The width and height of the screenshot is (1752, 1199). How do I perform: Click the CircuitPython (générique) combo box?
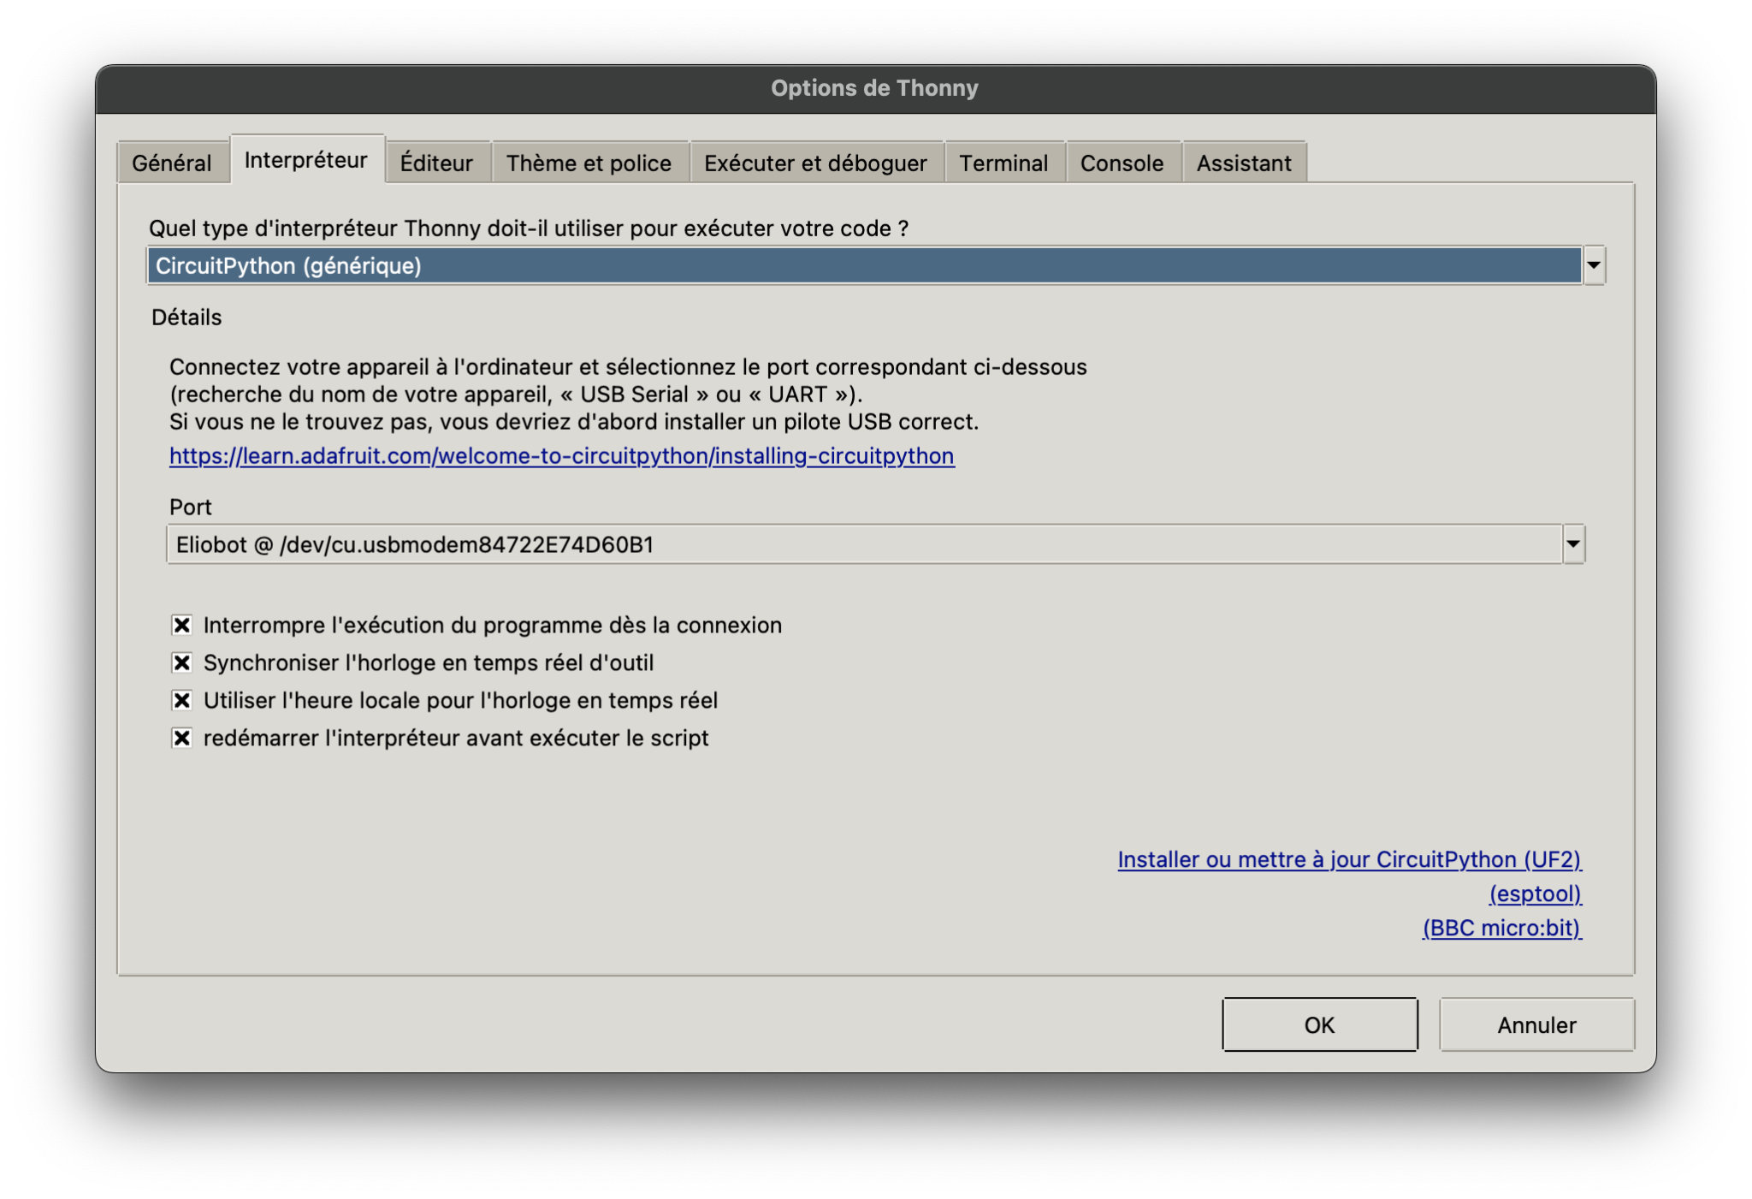(862, 265)
